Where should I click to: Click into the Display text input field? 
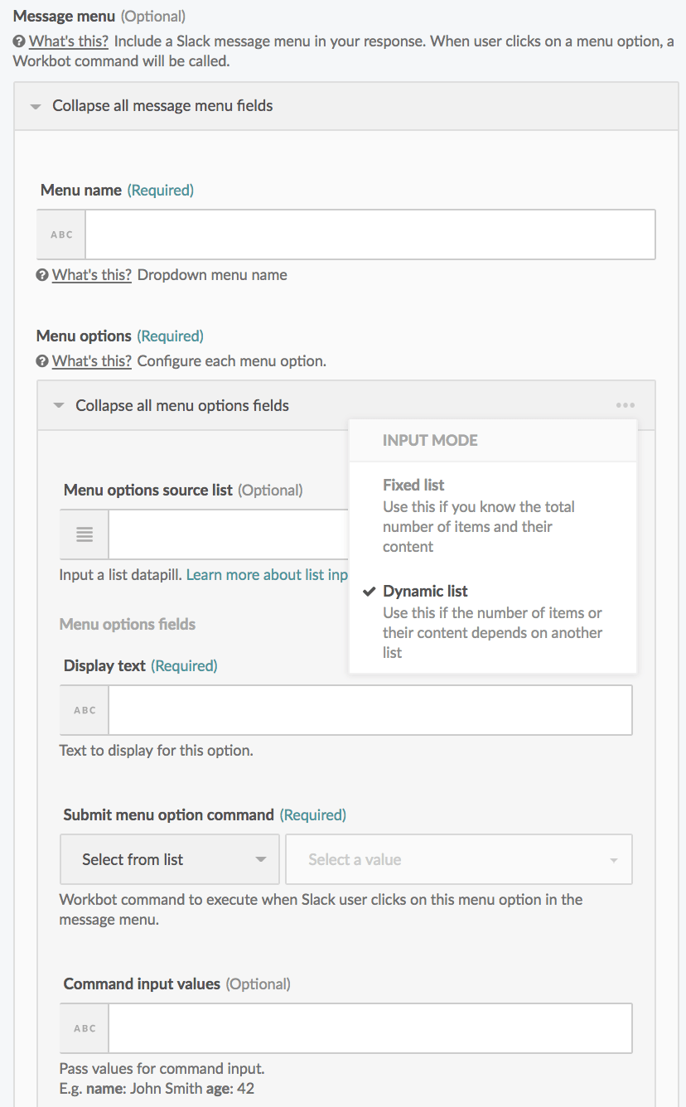(370, 710)
